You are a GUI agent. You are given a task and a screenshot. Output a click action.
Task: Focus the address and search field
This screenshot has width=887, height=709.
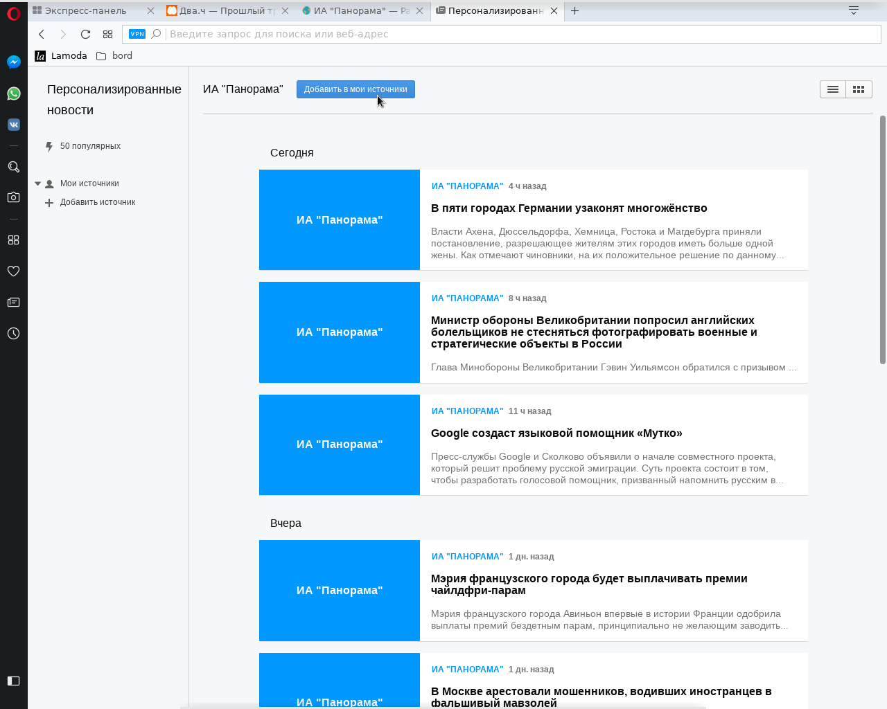point(501,34)
